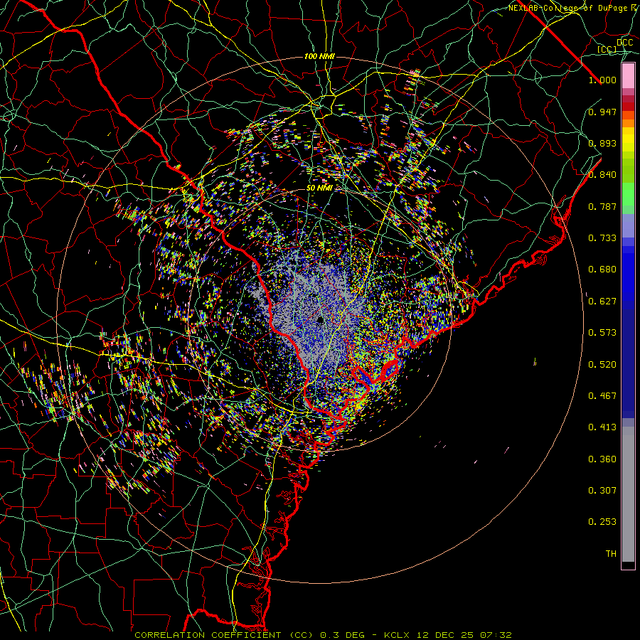This screenshot has width=640, height=640.
Task: Click the [CC] label above the color bar
Action: pyautogui.click(x=607, y=49)
